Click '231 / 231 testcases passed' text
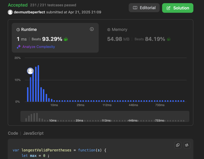The height and width of the screenshot is (159, 204). pos(53,5)
